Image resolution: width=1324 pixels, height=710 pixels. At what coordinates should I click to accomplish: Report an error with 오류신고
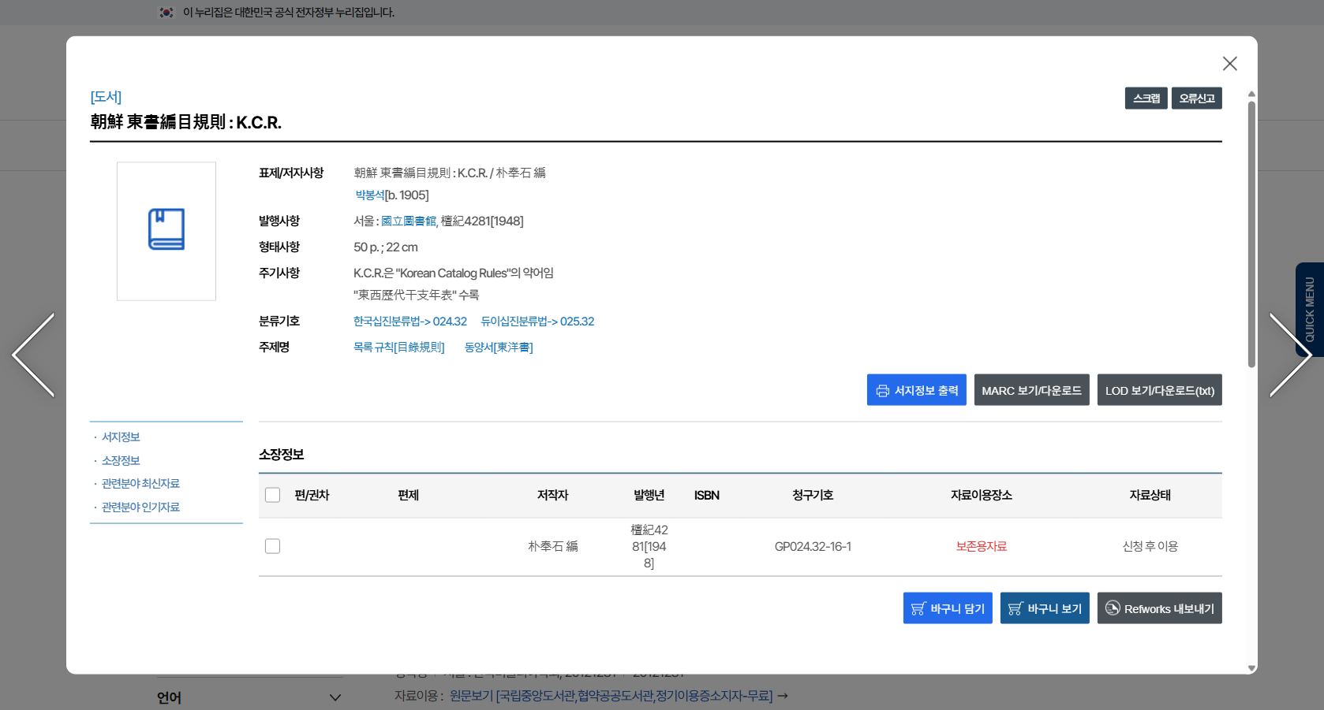[1196, 99]
